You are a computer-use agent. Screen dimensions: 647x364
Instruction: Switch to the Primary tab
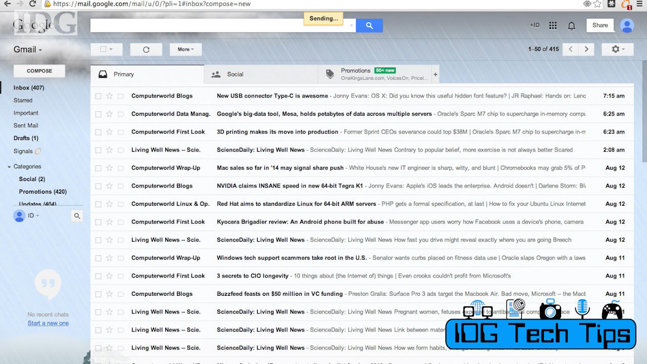[147, 74]
